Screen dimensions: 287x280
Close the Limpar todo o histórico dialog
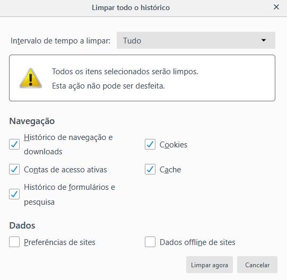click(276, 7)
